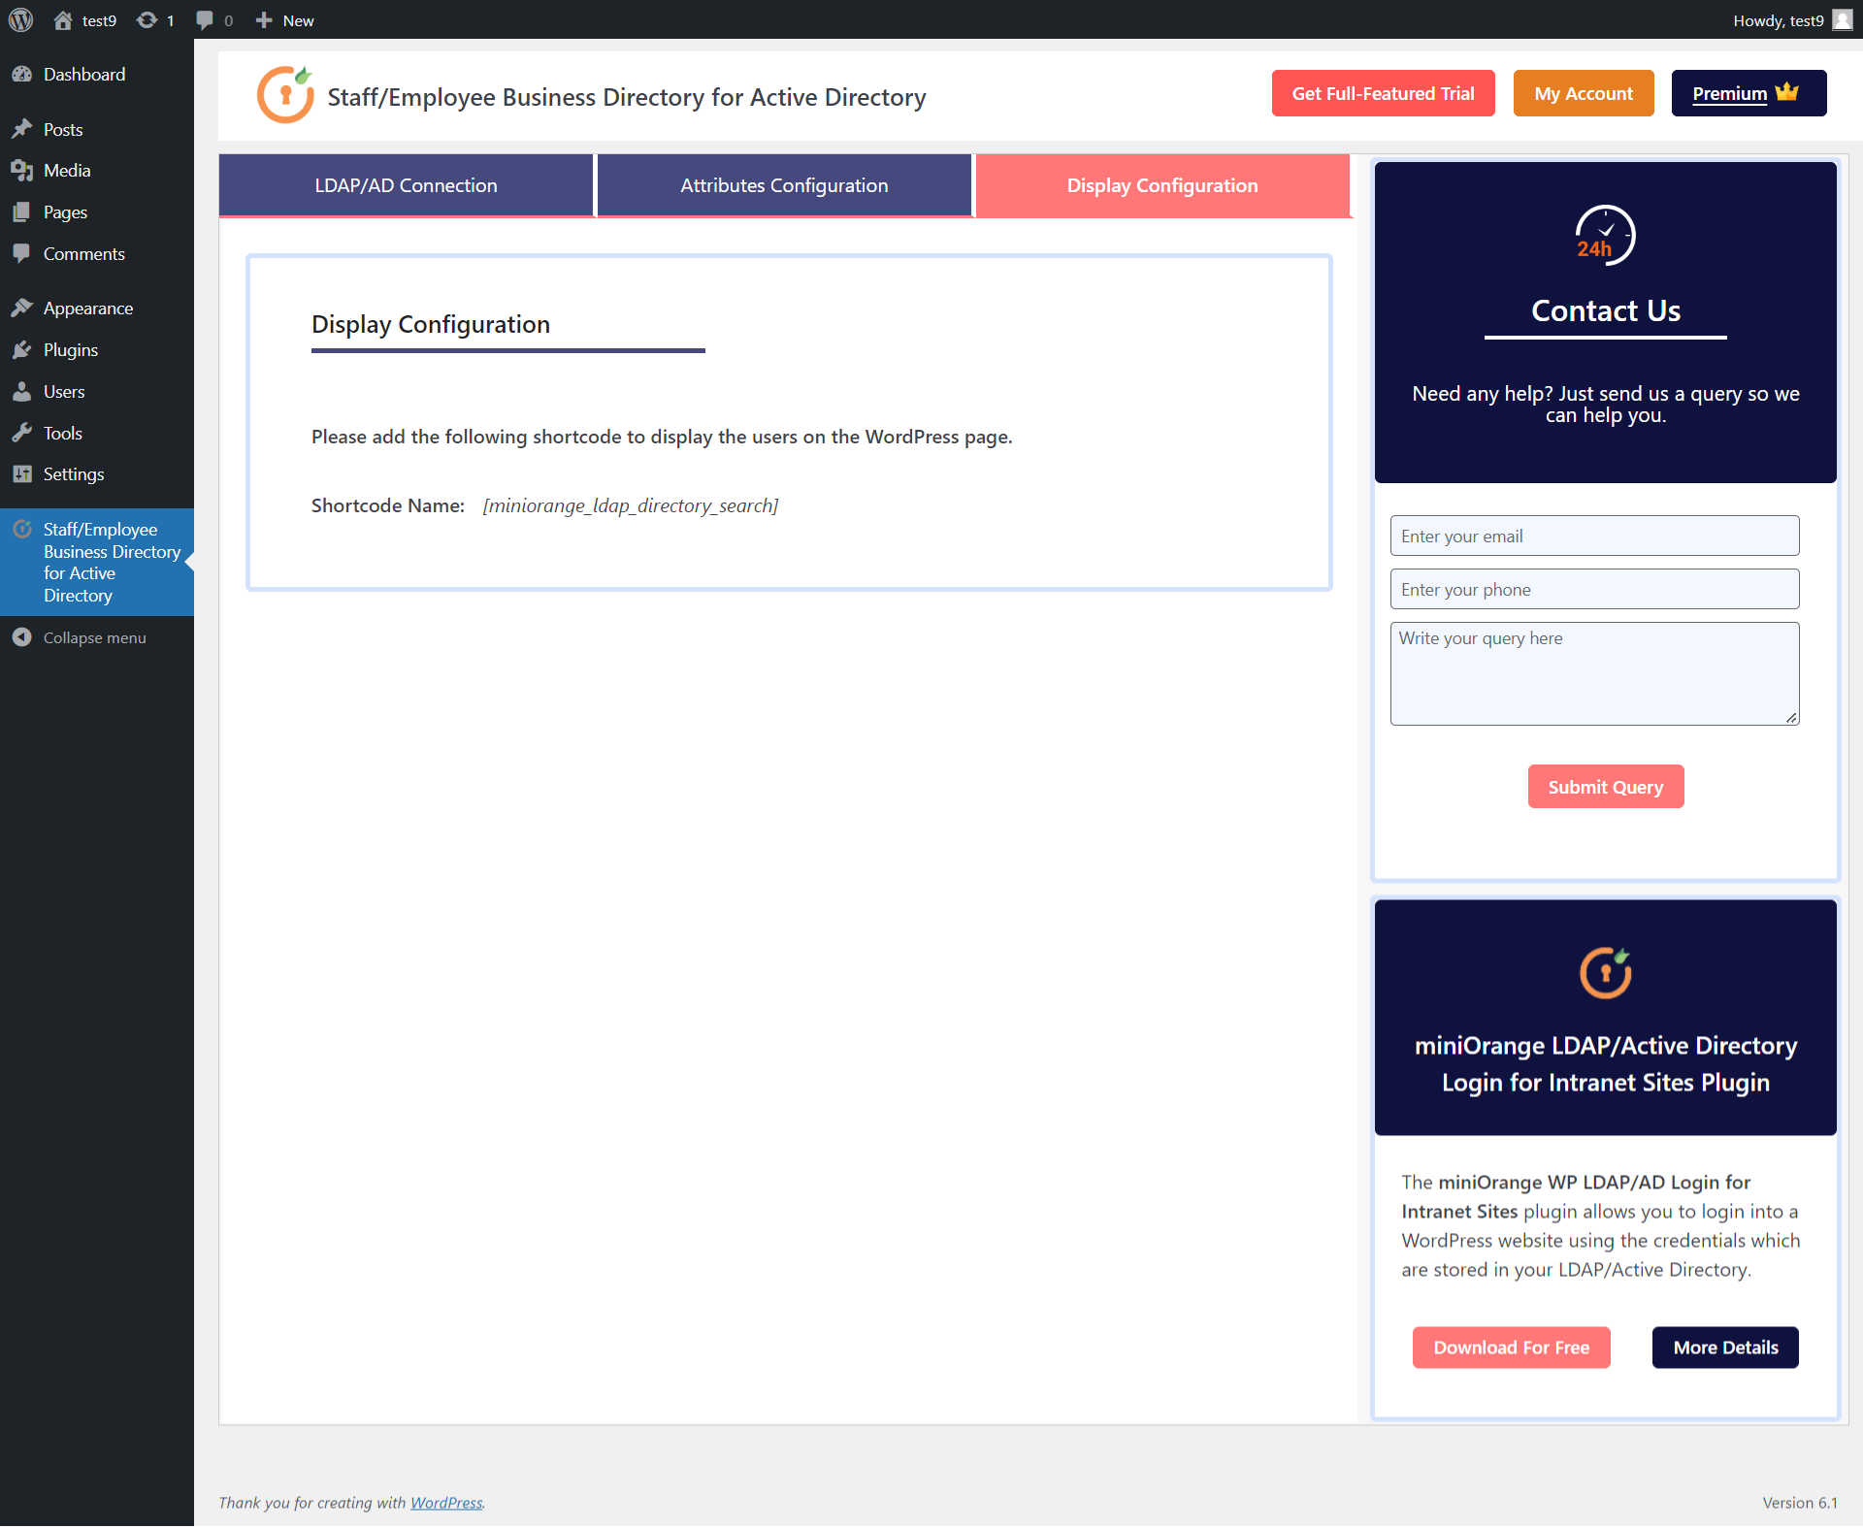1863x1528 pixels.
Task: Click More Details button
Action: [x=1725, y=1348]
